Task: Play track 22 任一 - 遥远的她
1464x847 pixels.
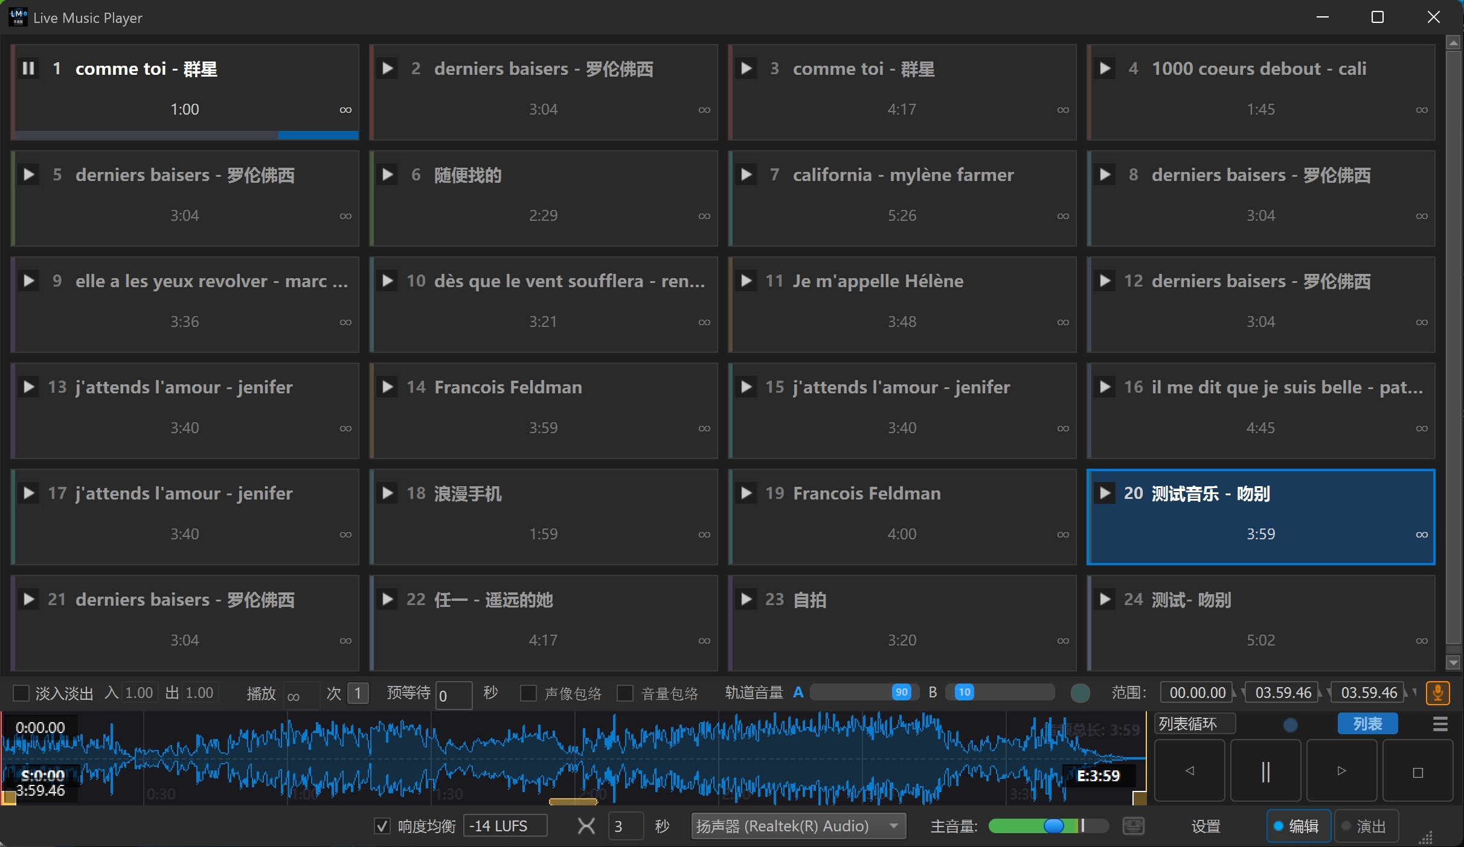Action: pyautogui.click(x=388, y=599)
